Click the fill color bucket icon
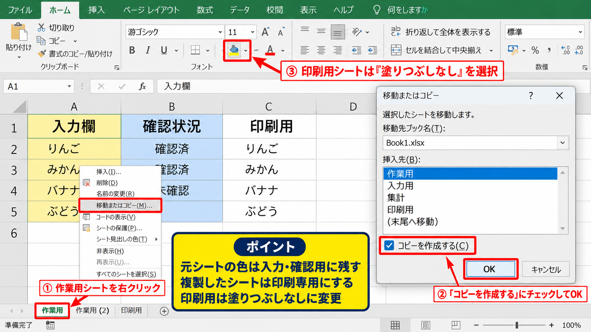Image resolution: width=591 pixels, height=332 pixels. [x=234, y=50]
